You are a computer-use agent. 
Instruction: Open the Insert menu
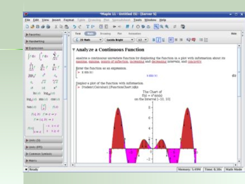point(56,20)
